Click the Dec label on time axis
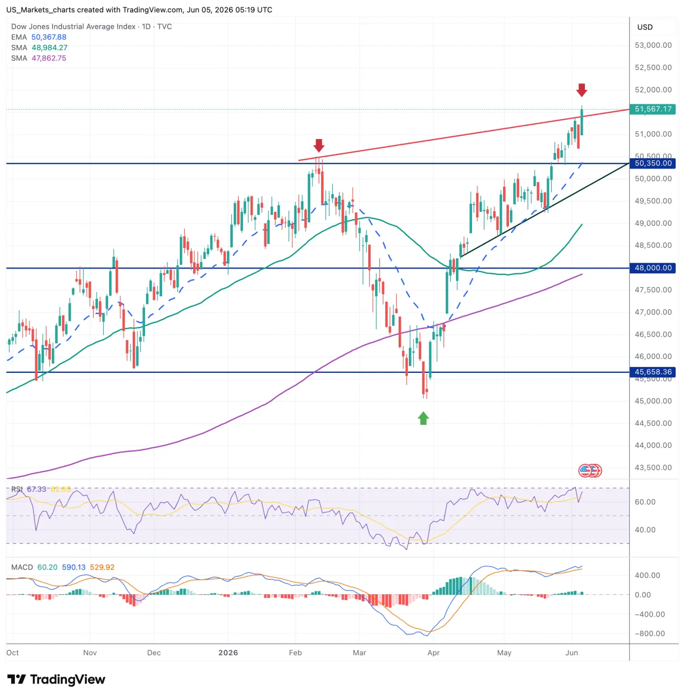The image size is (685, 698). point(154,653)
